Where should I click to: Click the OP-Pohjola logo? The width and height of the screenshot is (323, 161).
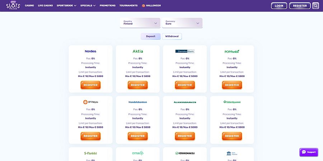90,102
